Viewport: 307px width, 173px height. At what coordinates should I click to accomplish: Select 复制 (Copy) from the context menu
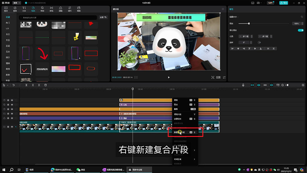click(180, 100)
